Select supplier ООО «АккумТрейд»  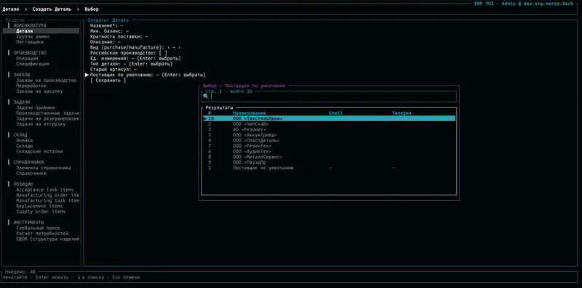329,135
